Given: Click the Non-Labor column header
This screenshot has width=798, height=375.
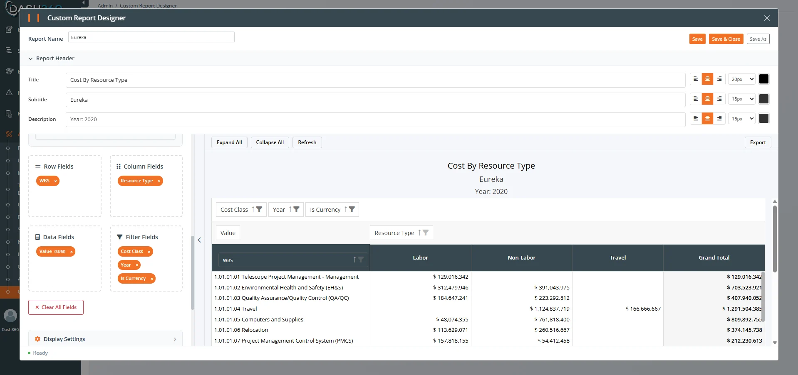Looking at the screenshot, I should pos(521,258).
